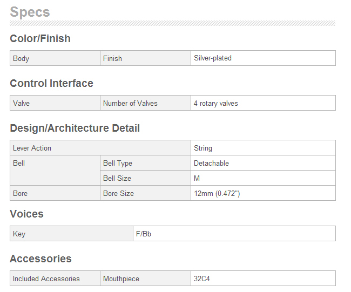Click the Mouthpiece cell
Viewport: 351px width, 292px height.
pos(145,279)
